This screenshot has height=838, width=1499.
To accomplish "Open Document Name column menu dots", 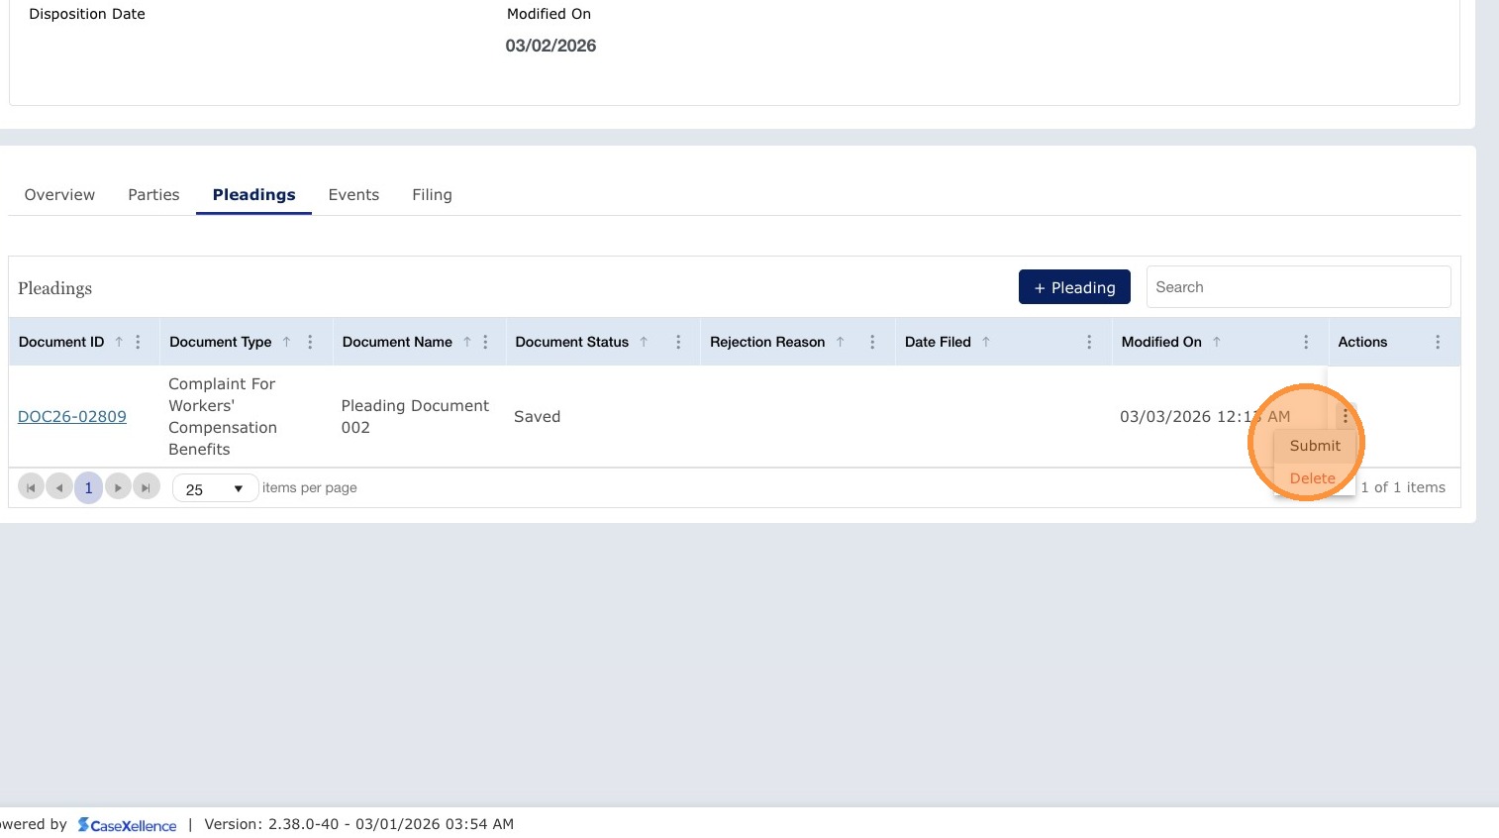I will coord(485,342).
